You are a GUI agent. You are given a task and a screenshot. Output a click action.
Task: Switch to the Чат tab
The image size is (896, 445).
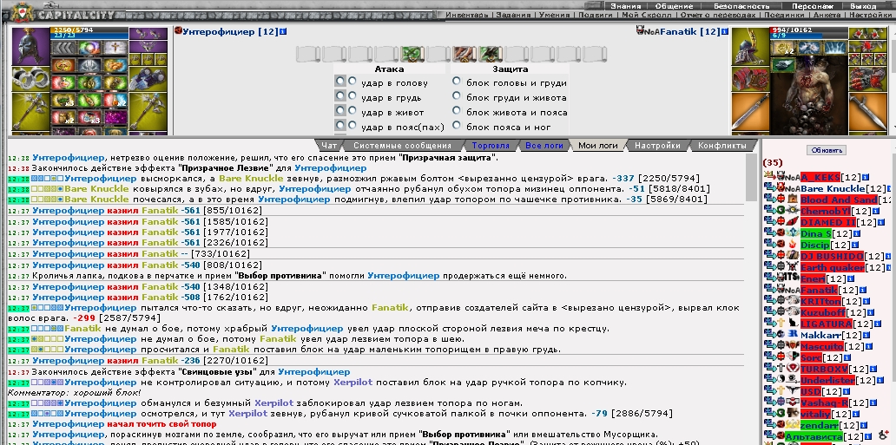click(329, 145)
